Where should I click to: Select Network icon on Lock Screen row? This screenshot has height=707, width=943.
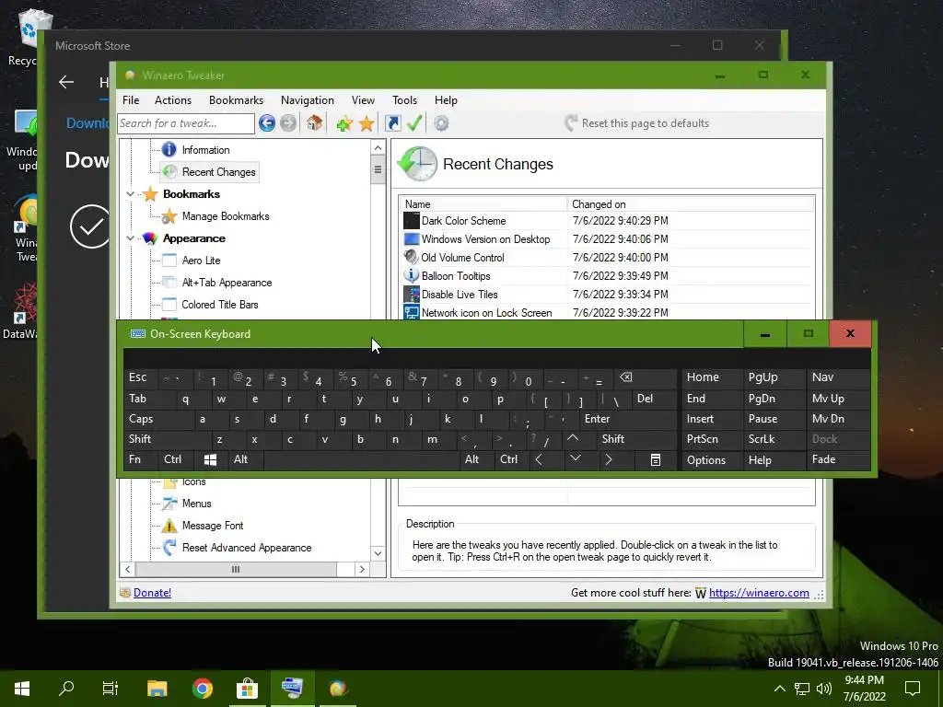click(607, 313)
